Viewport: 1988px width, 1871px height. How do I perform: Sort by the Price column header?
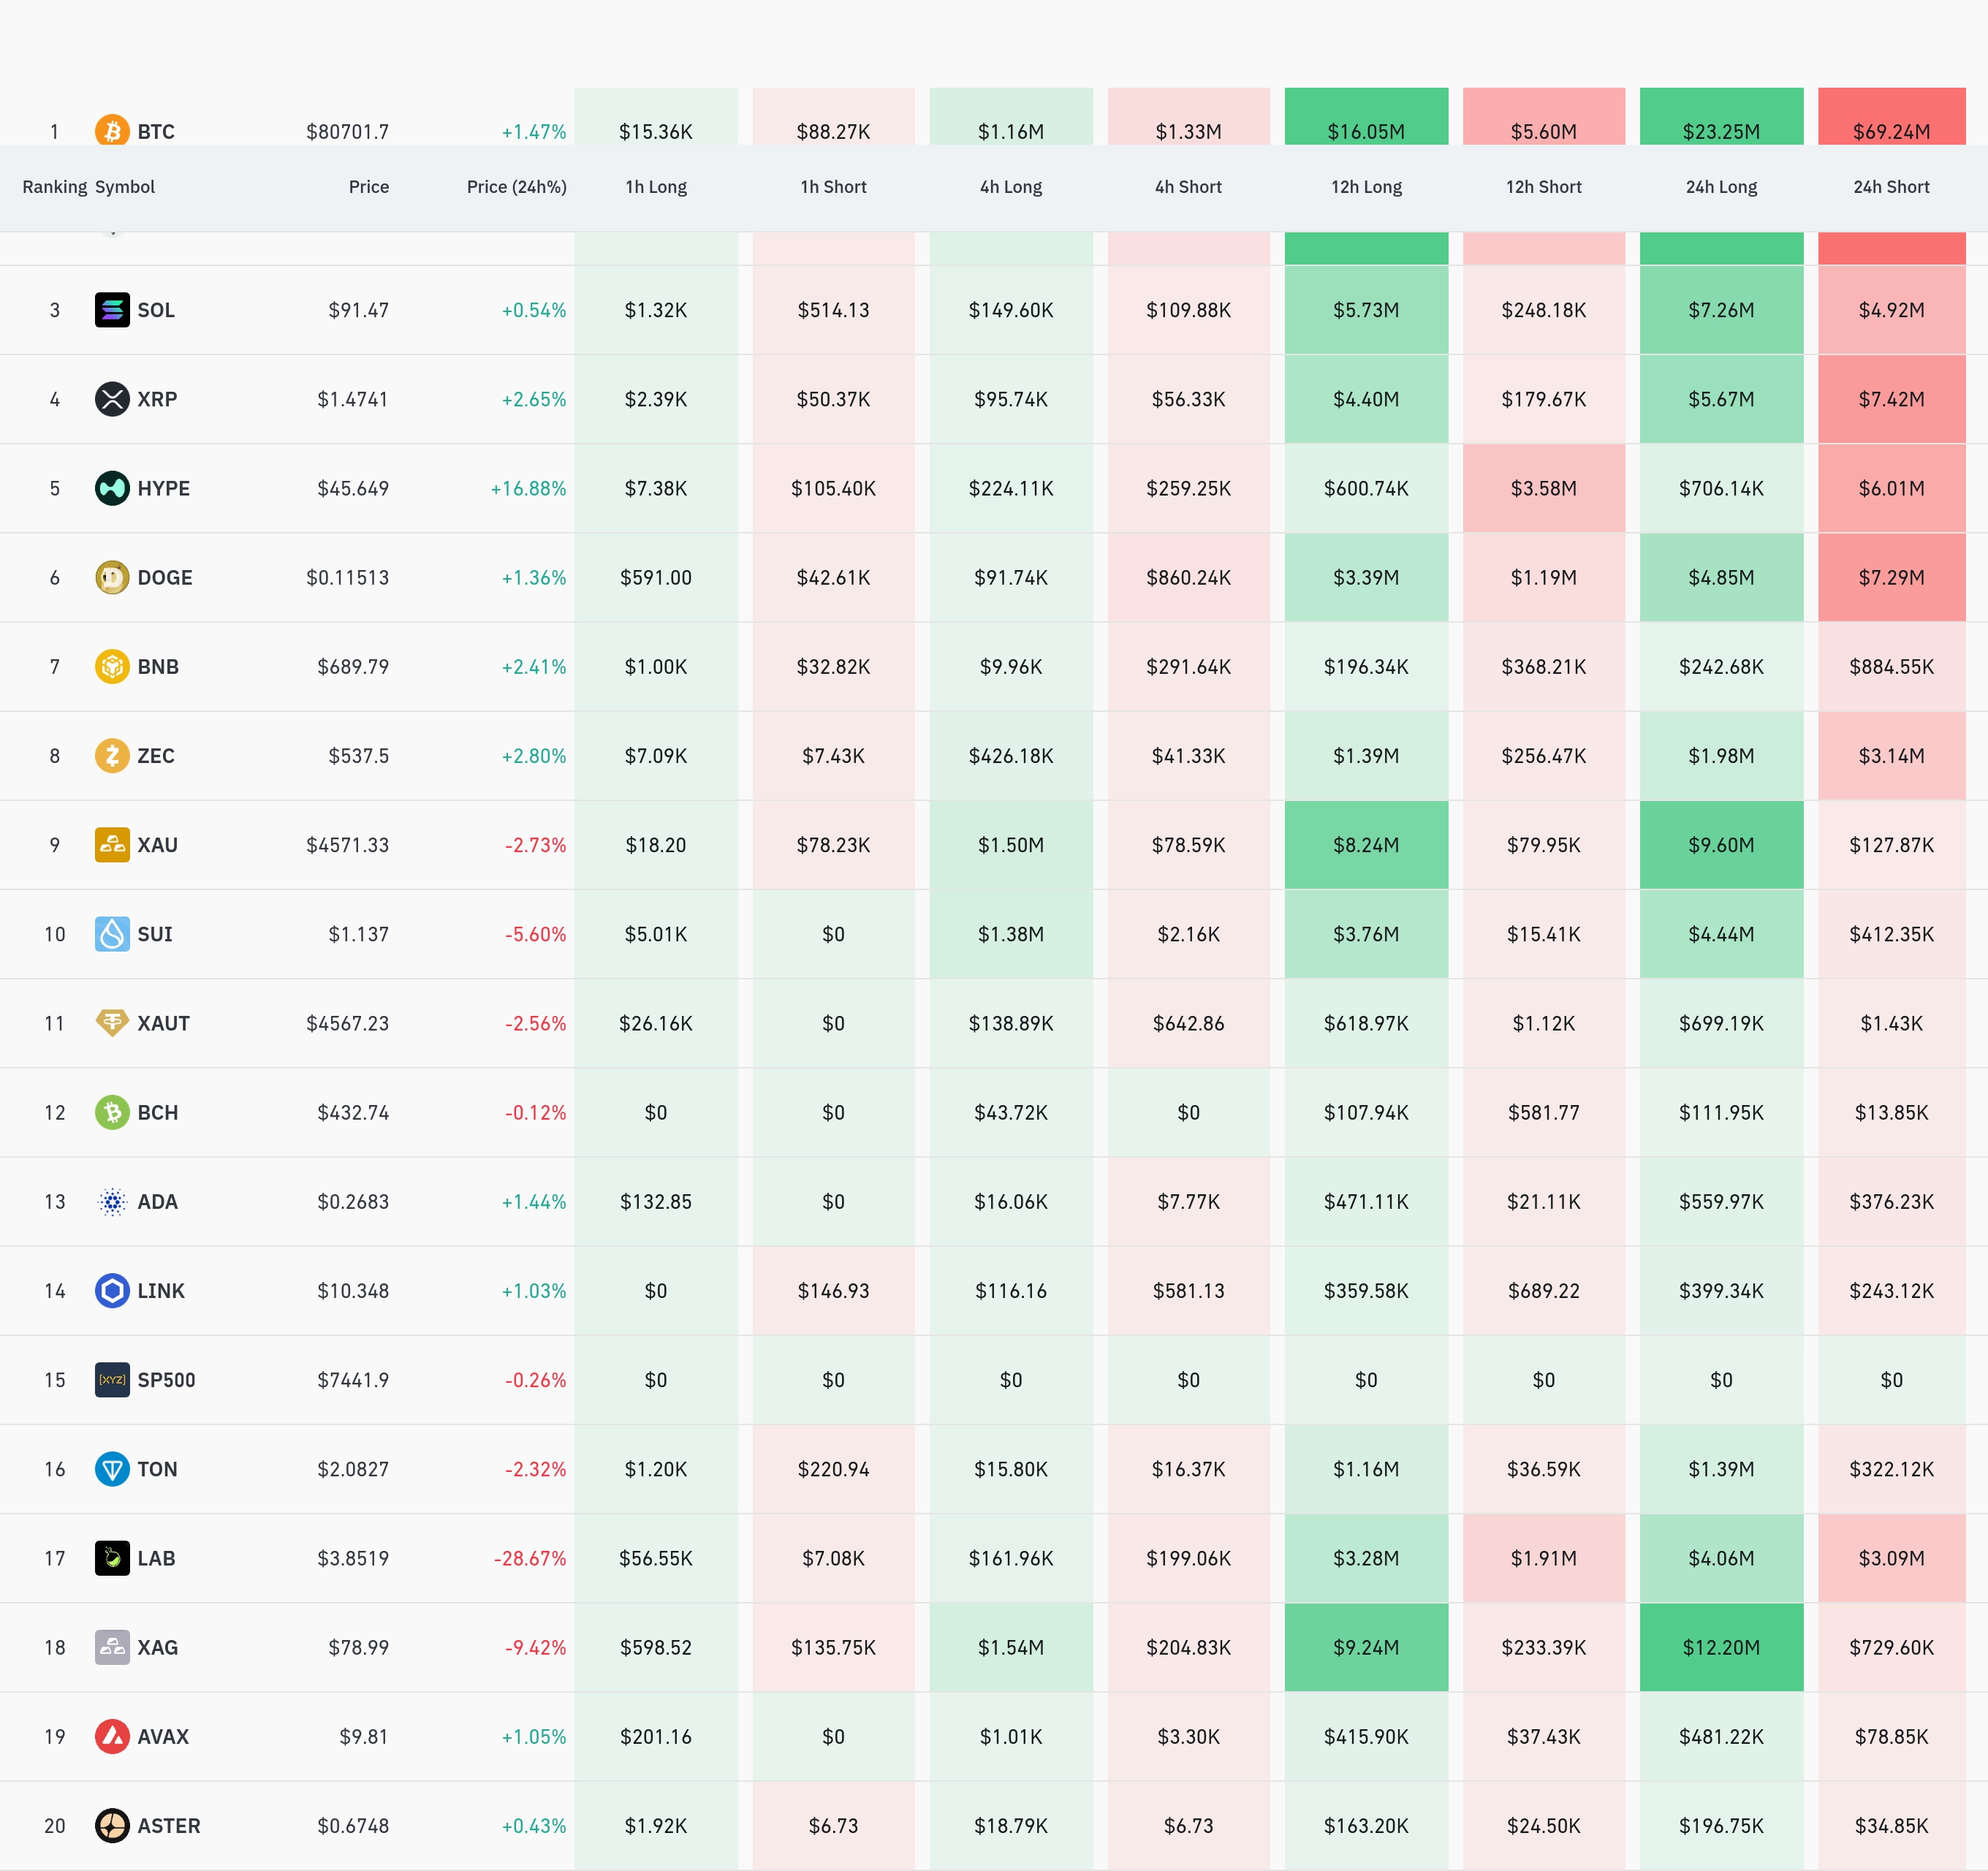point(369,187)
